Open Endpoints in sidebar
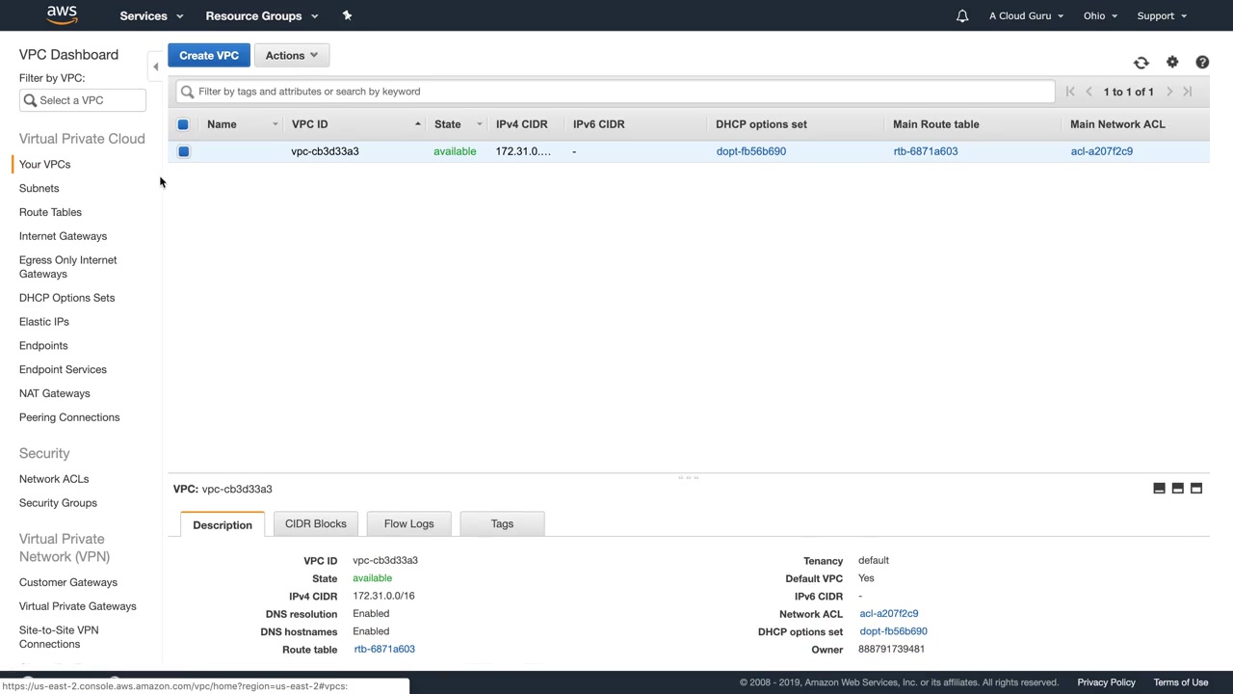 (43, 346)
